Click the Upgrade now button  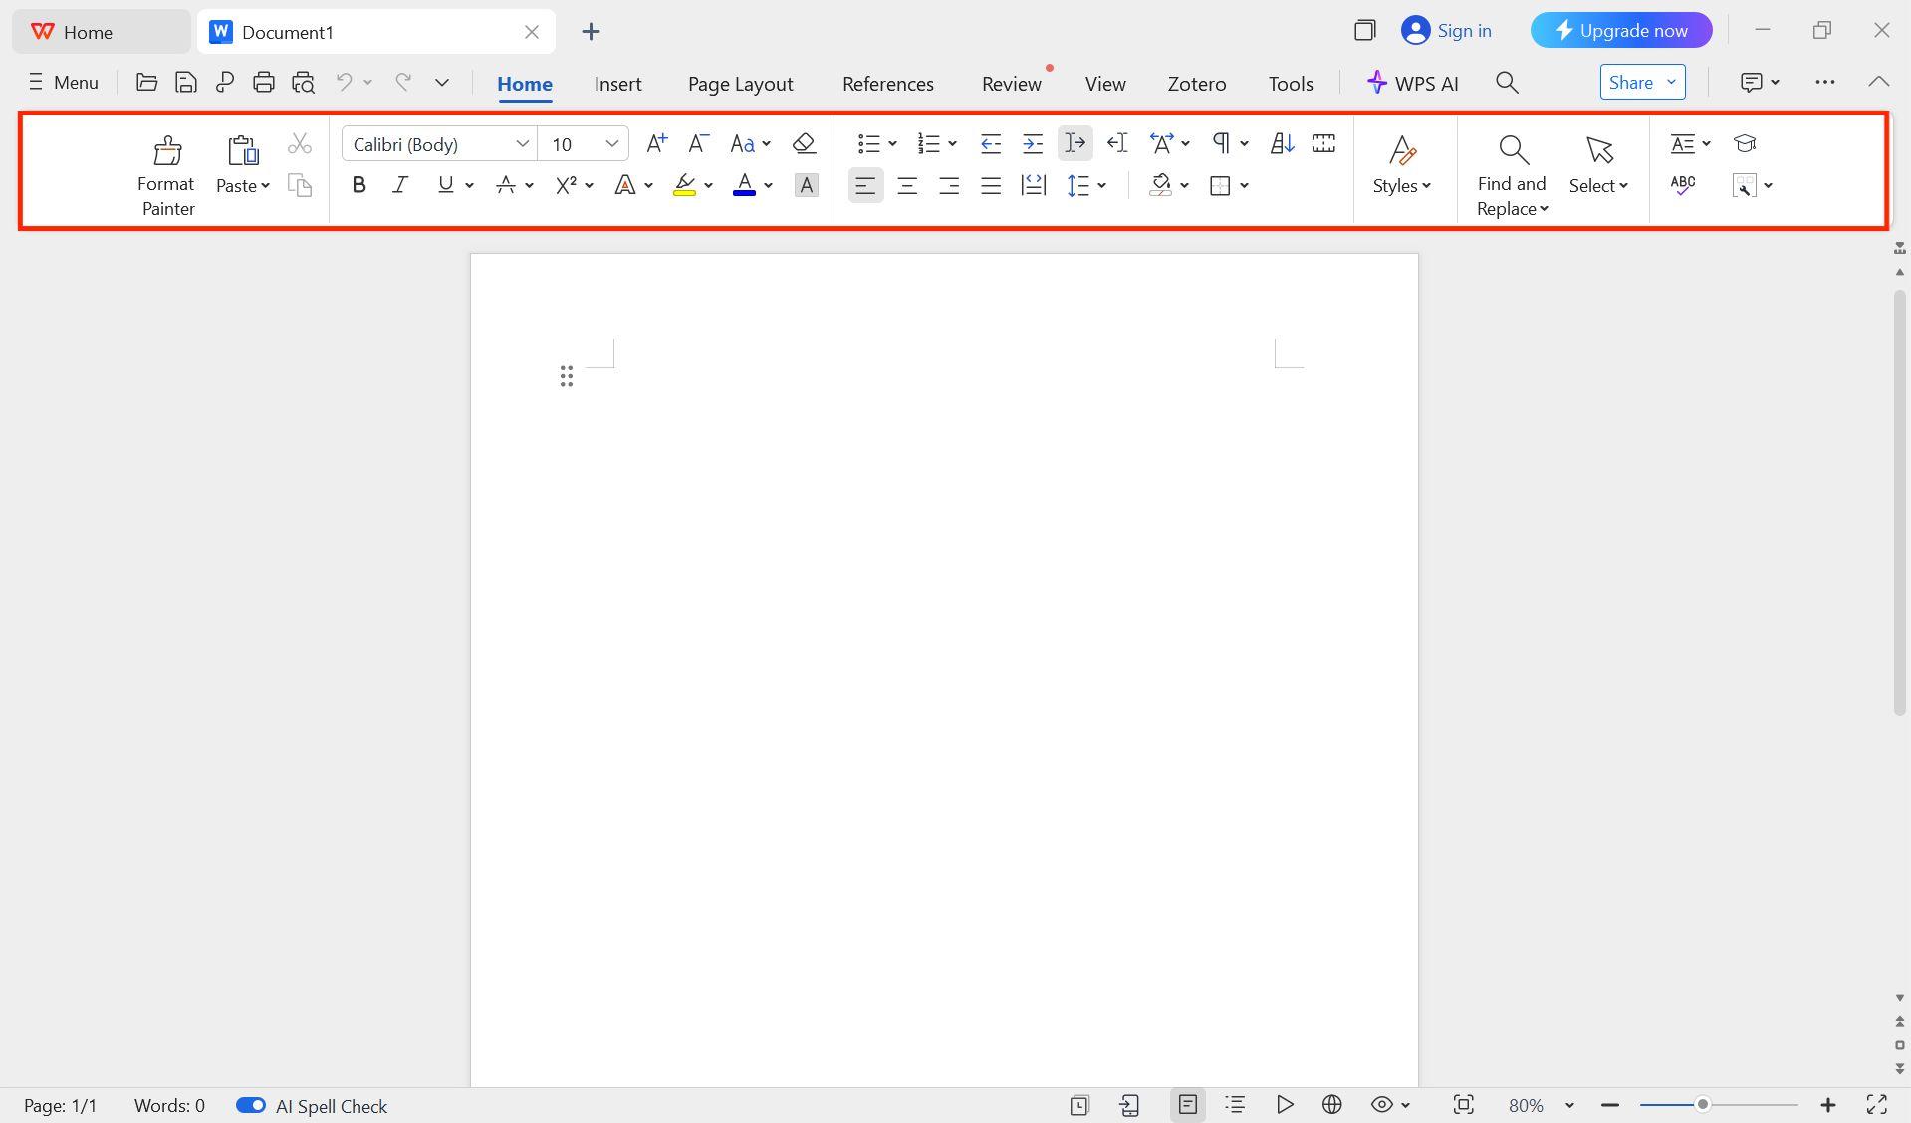point(1620,30)
